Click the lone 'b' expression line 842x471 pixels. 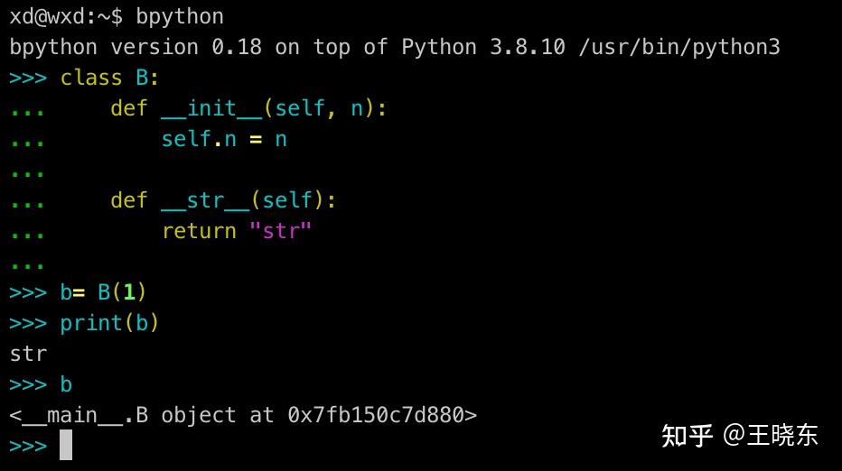(66, 384)
